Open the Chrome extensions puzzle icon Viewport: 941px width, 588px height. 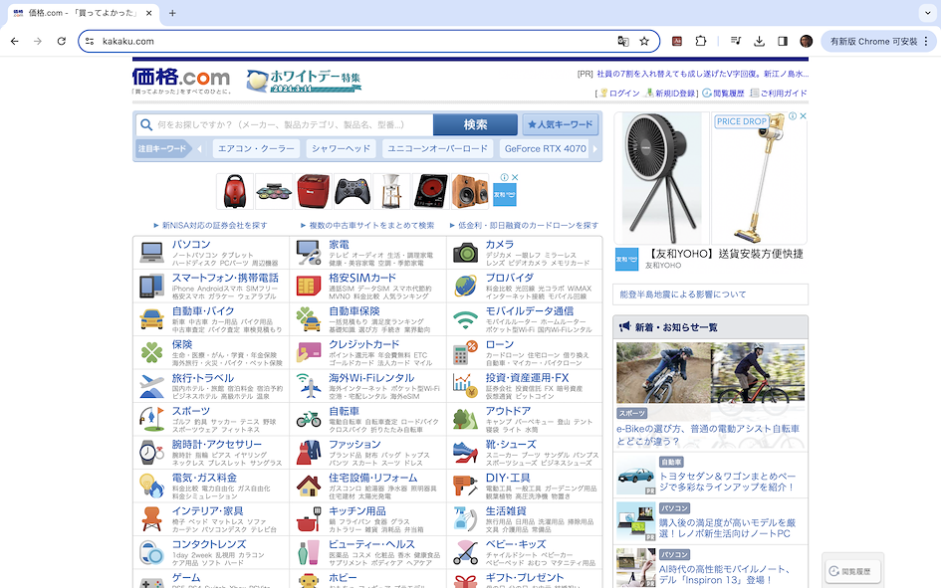coord(700,42)
